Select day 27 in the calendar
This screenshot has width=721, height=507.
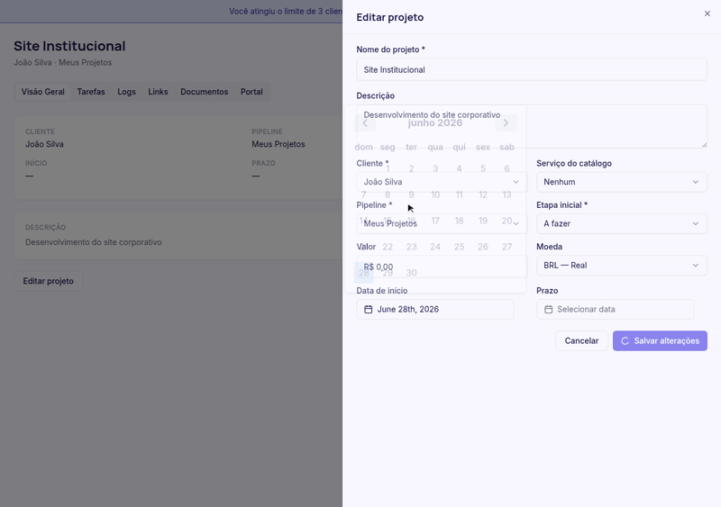click(x=507, y=247)
